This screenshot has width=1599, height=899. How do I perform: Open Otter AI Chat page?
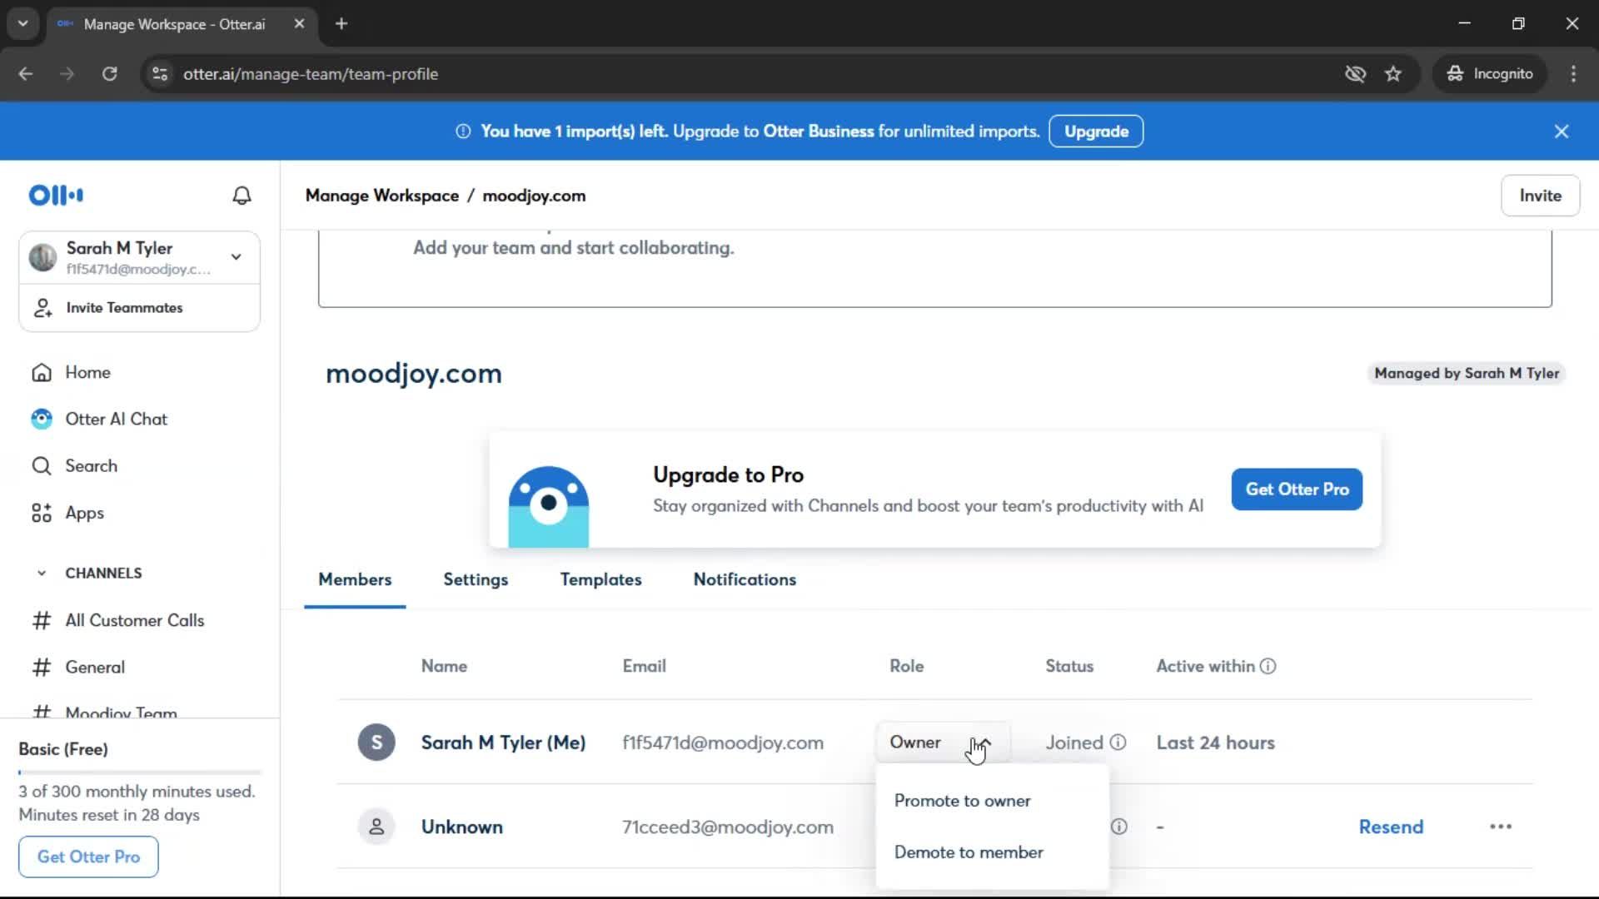[116, 420]
